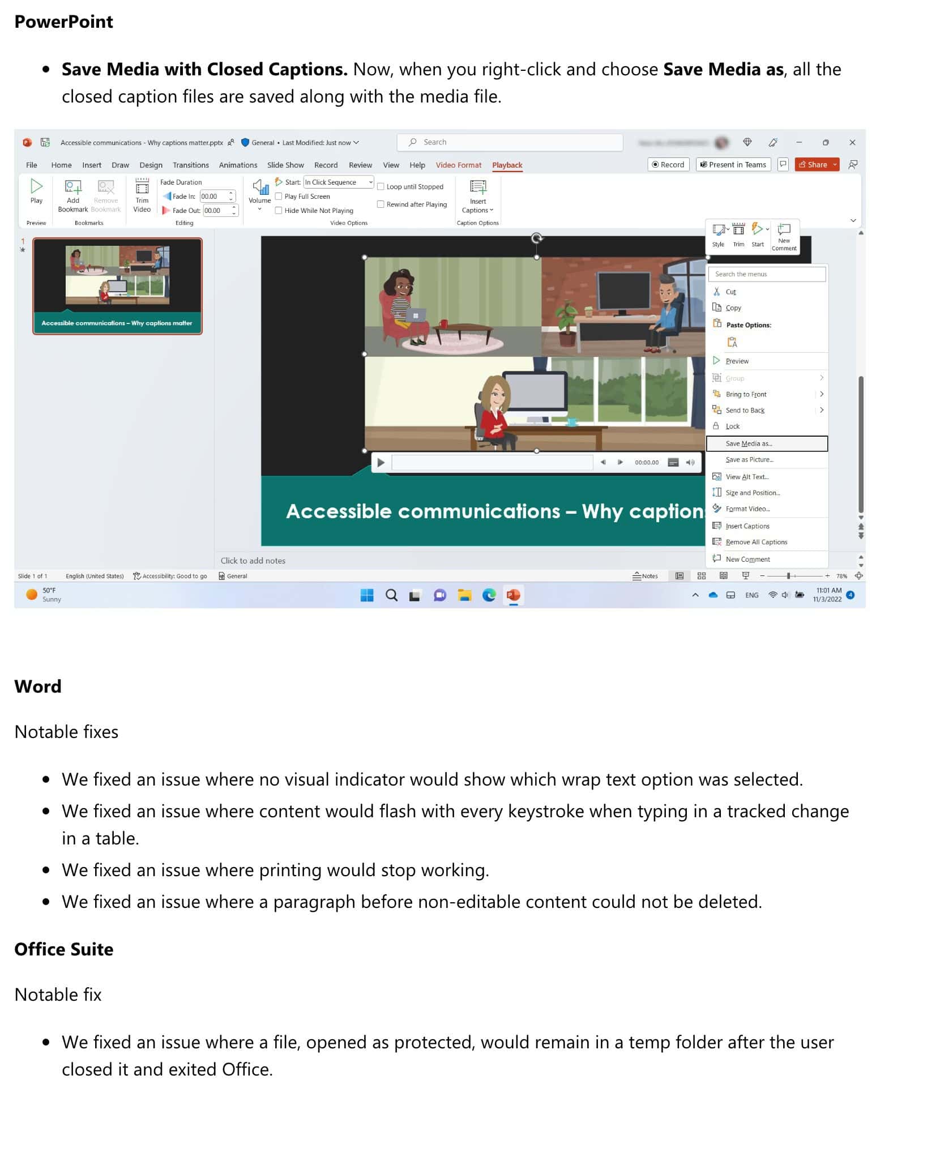This screenshot has height=1165, width=940.
Task: Open the sensitivity label dropdown after Just now
Action: (x=356, y=143)
